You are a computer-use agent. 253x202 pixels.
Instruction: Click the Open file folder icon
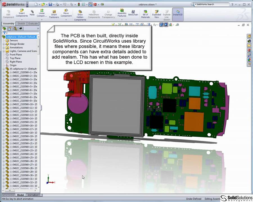point(43,4)
